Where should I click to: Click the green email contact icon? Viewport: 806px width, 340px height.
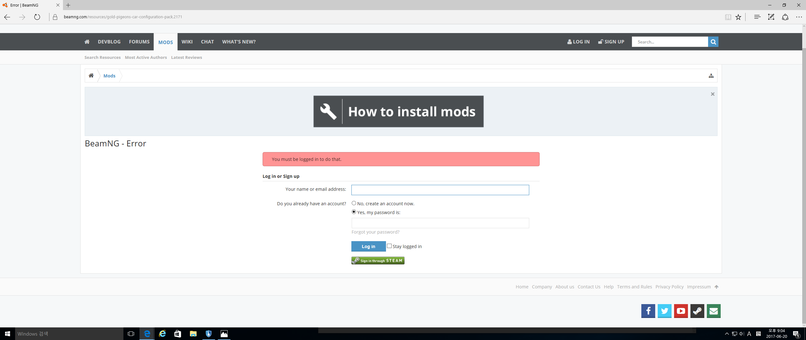tap(713, 311)
